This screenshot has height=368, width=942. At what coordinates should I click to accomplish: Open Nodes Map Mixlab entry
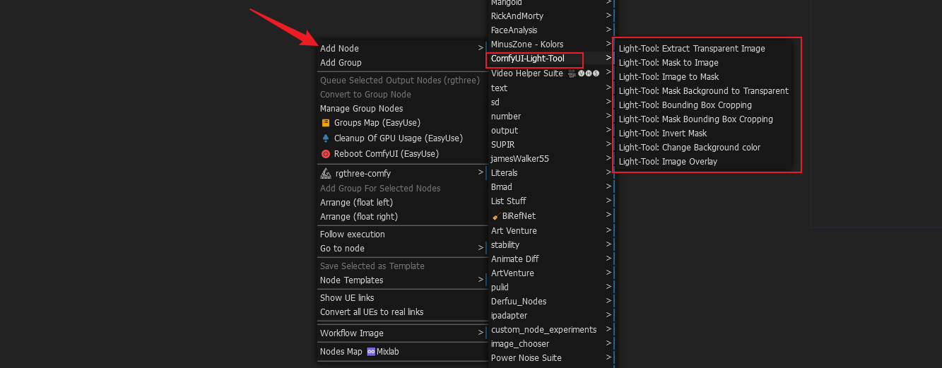[x=402, y=352]
